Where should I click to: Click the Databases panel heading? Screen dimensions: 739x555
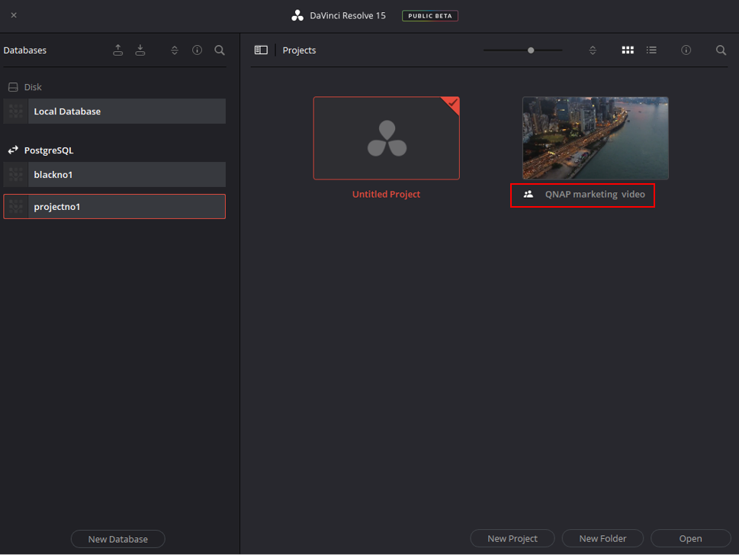tap(25, 50)
